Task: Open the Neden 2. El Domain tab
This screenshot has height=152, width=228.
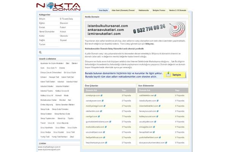Action: tap(178, 10)
